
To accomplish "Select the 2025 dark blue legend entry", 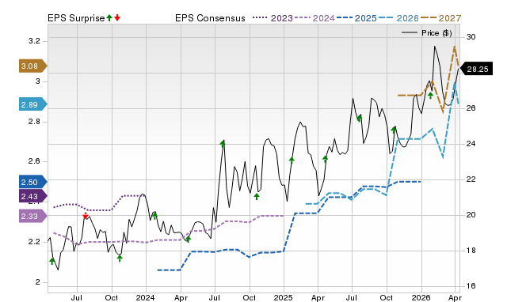I will (x=356, y=18).
